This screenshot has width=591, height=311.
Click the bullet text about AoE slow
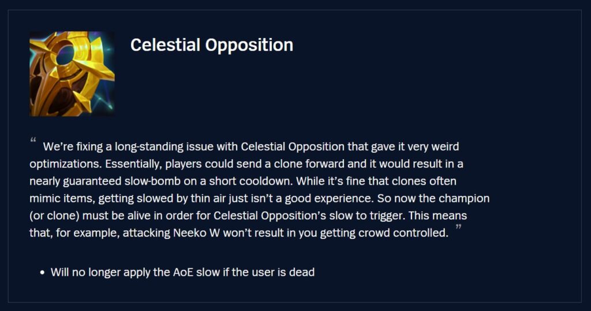(182, 272)
